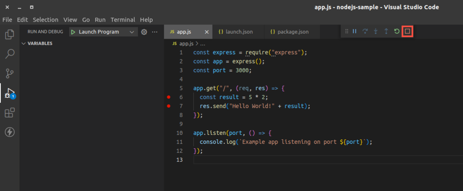Open the Terminal menu
The image size is (463, 191).
pos(123,20)
